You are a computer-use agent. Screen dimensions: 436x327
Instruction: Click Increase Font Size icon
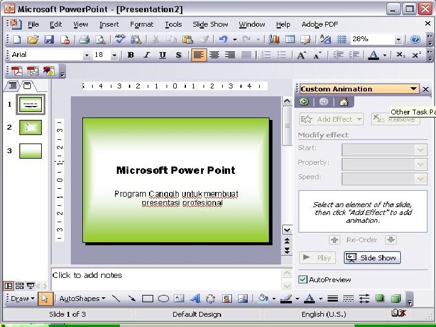pos(302,55)
